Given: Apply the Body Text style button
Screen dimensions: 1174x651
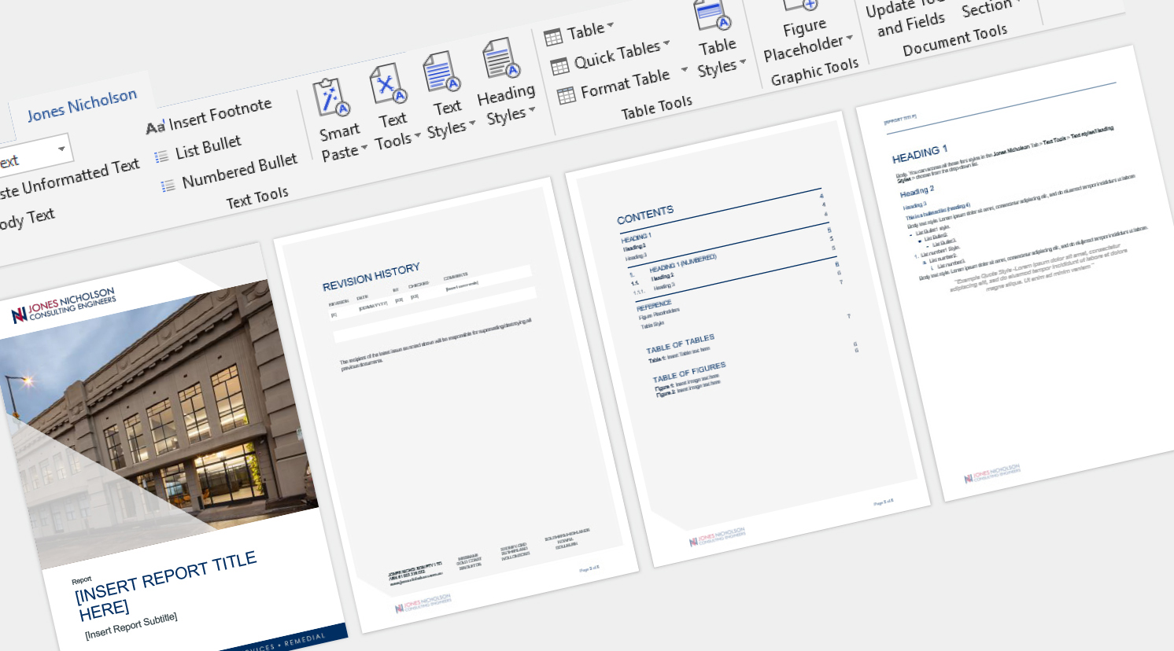Looking at the screenshot, I should 27,220.
